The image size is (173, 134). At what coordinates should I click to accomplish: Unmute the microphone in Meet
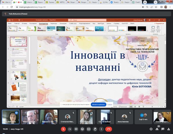(x=63, y=129)
